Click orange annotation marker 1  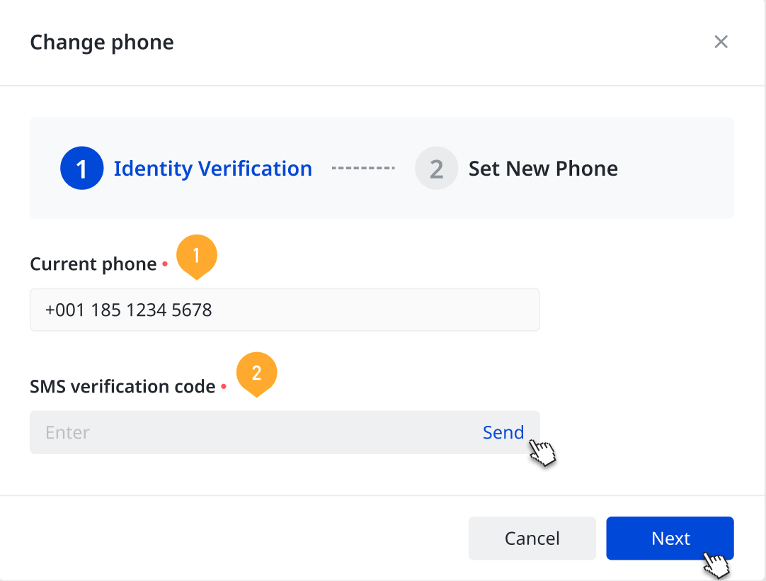197,256
